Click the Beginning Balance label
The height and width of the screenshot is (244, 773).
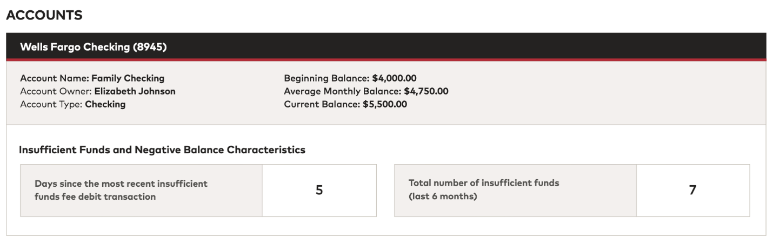[326, 78]
